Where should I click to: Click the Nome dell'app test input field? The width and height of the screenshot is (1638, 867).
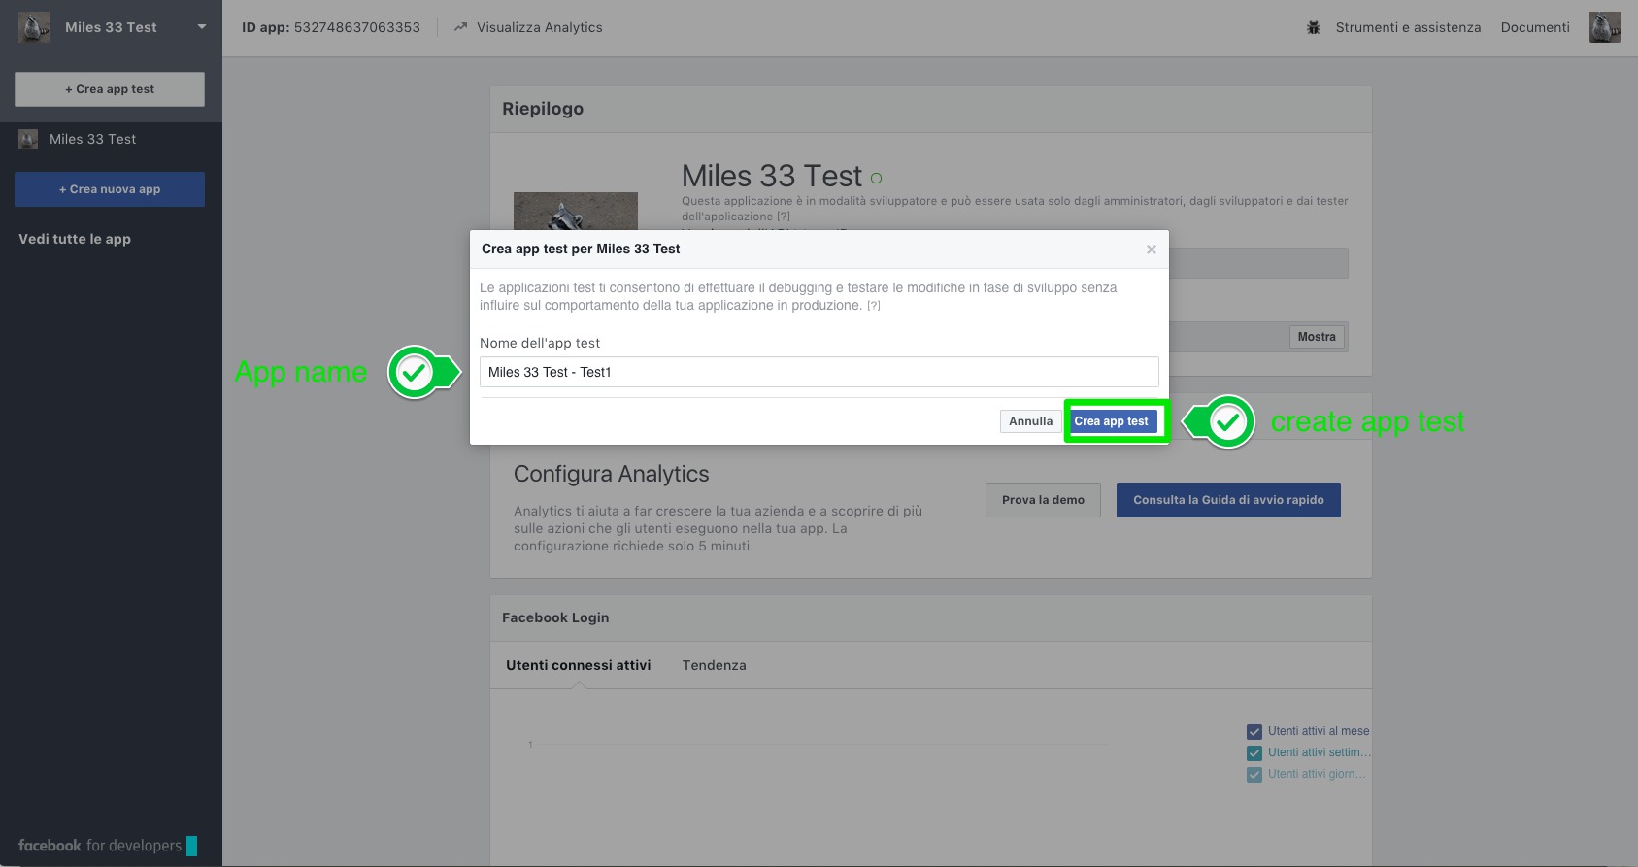click(x=819, y=372)
